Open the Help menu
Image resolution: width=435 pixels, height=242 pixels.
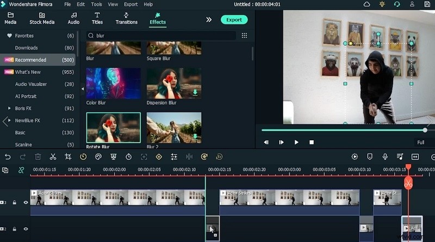point(148,4)
